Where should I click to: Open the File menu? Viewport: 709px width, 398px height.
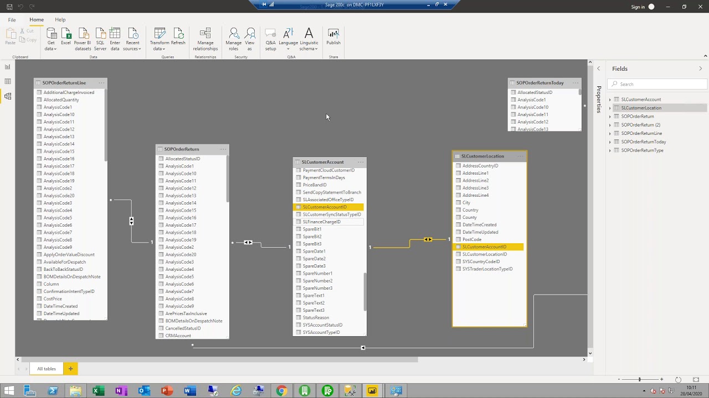point(12,20)
